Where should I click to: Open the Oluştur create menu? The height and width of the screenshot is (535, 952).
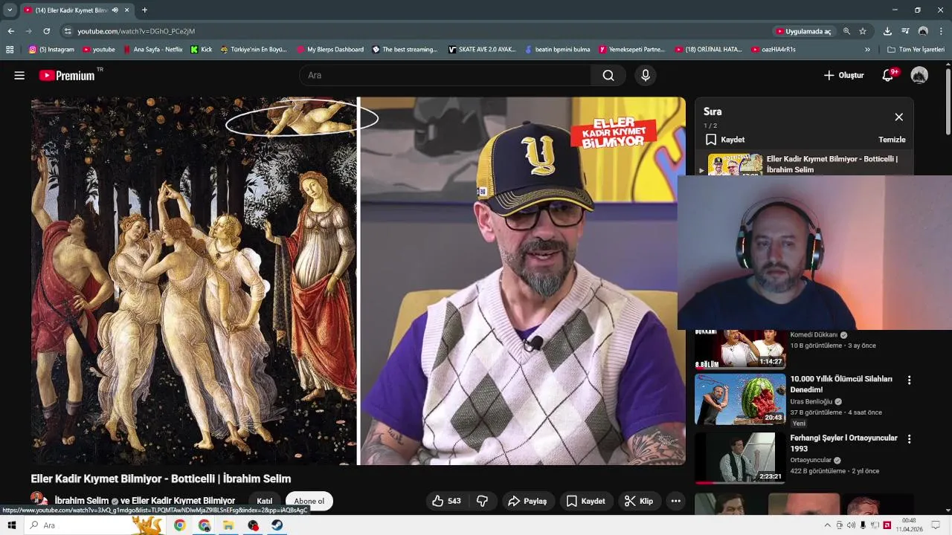[843, 75]
